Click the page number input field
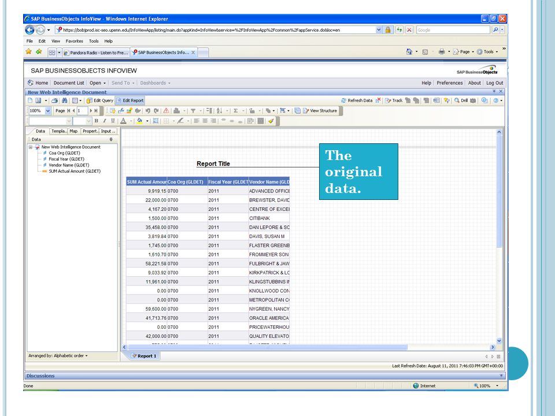Viewport: 555px width, 416px height. tap(82, 111)
